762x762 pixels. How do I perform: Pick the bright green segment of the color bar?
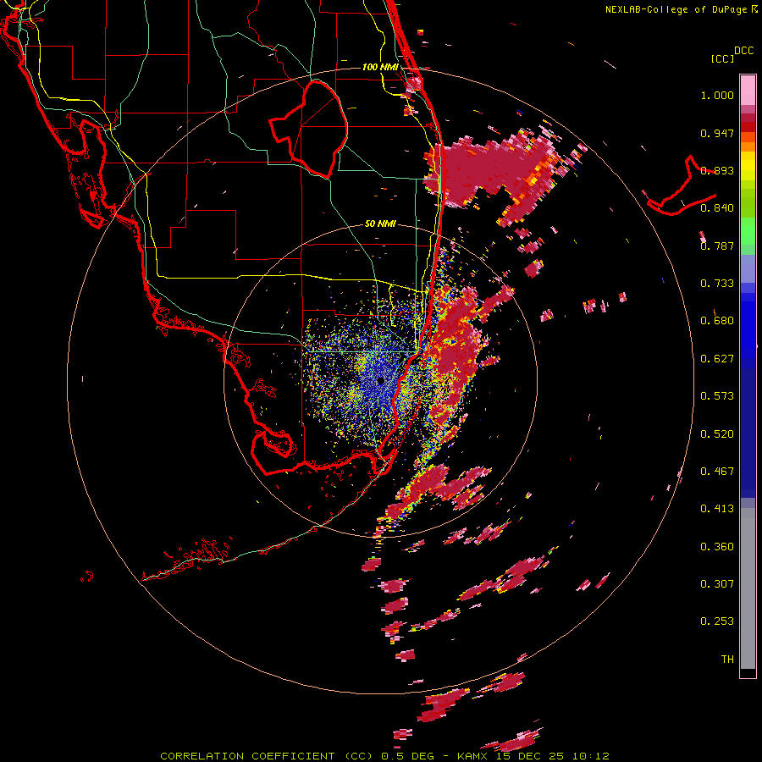748,231
